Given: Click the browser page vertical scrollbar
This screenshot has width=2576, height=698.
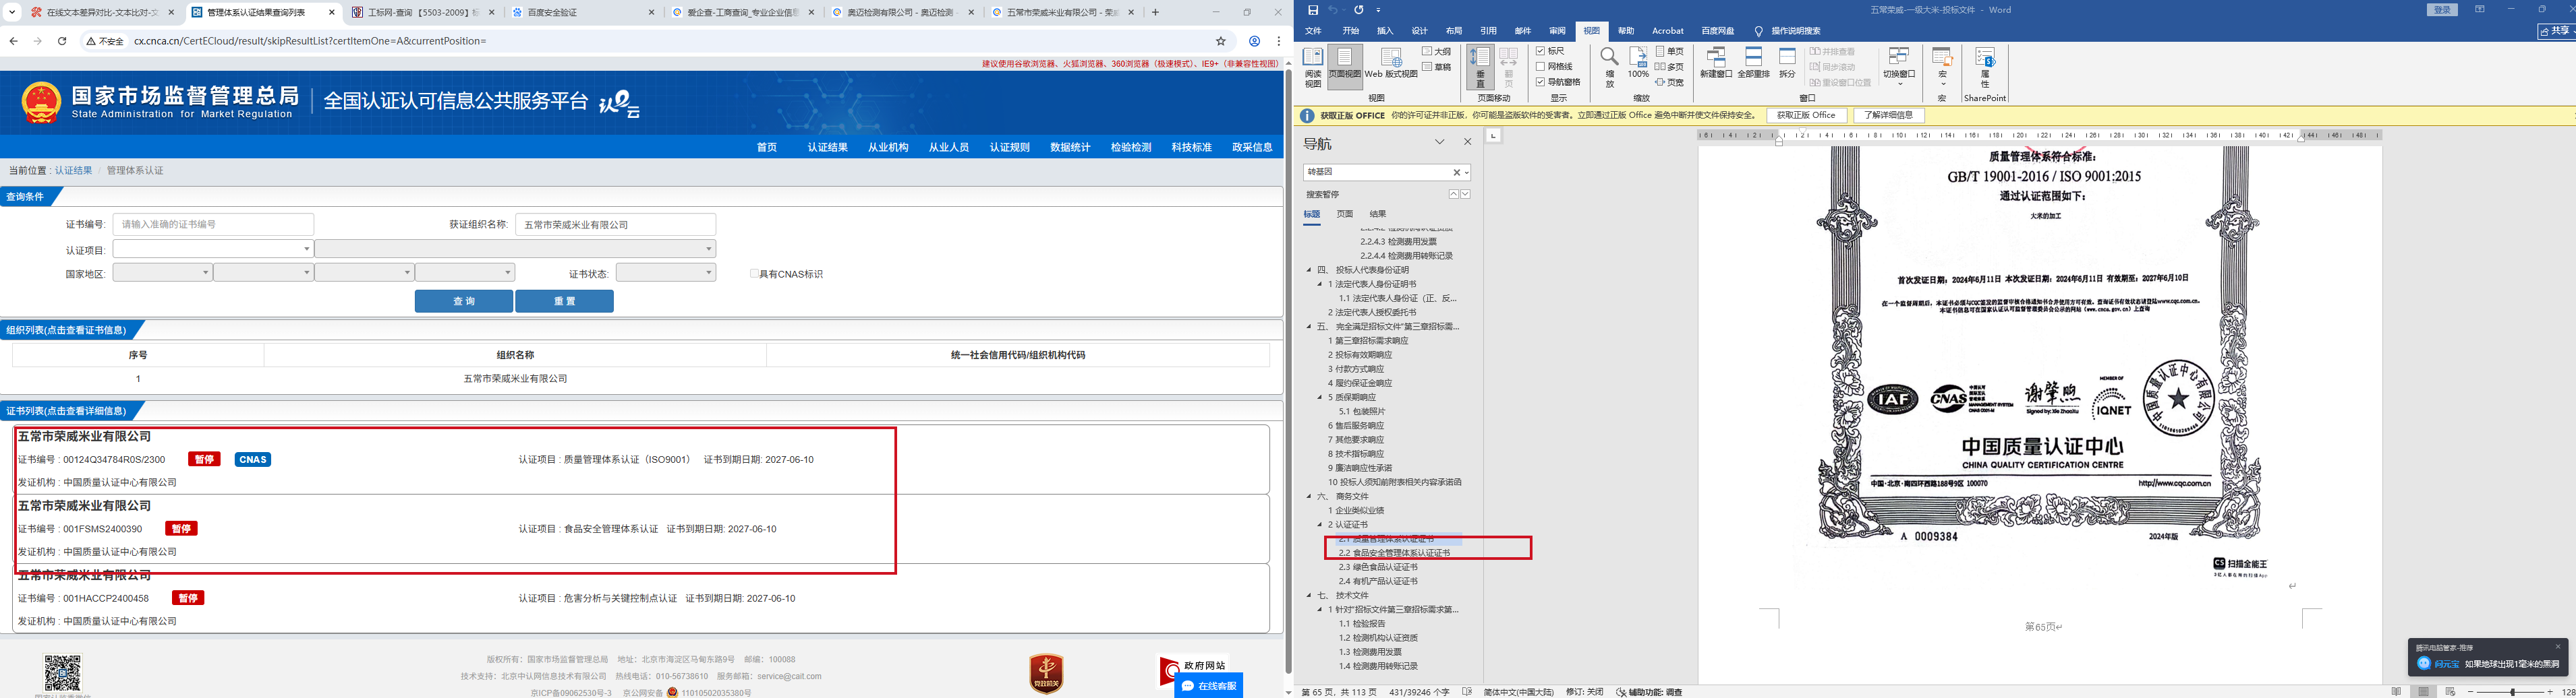Looking at the screenshot, I should tap(1288, 371).
